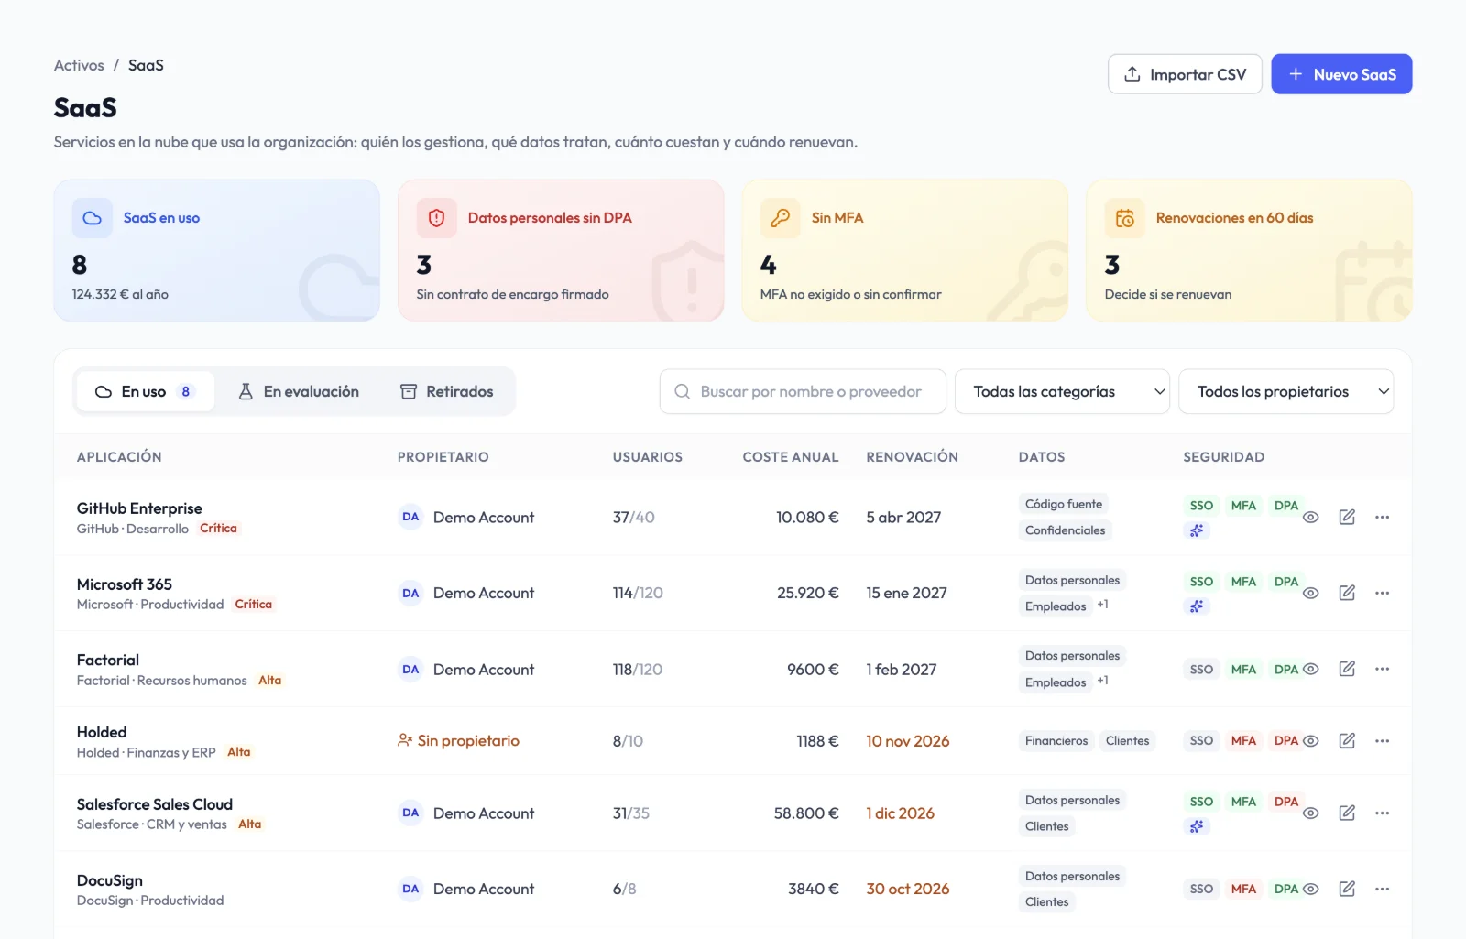Edit the GitHub Enterprise row

[x=1347, y=517]
